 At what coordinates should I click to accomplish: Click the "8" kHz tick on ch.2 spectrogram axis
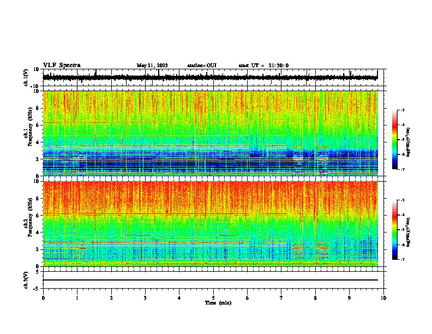coord(38,199)
